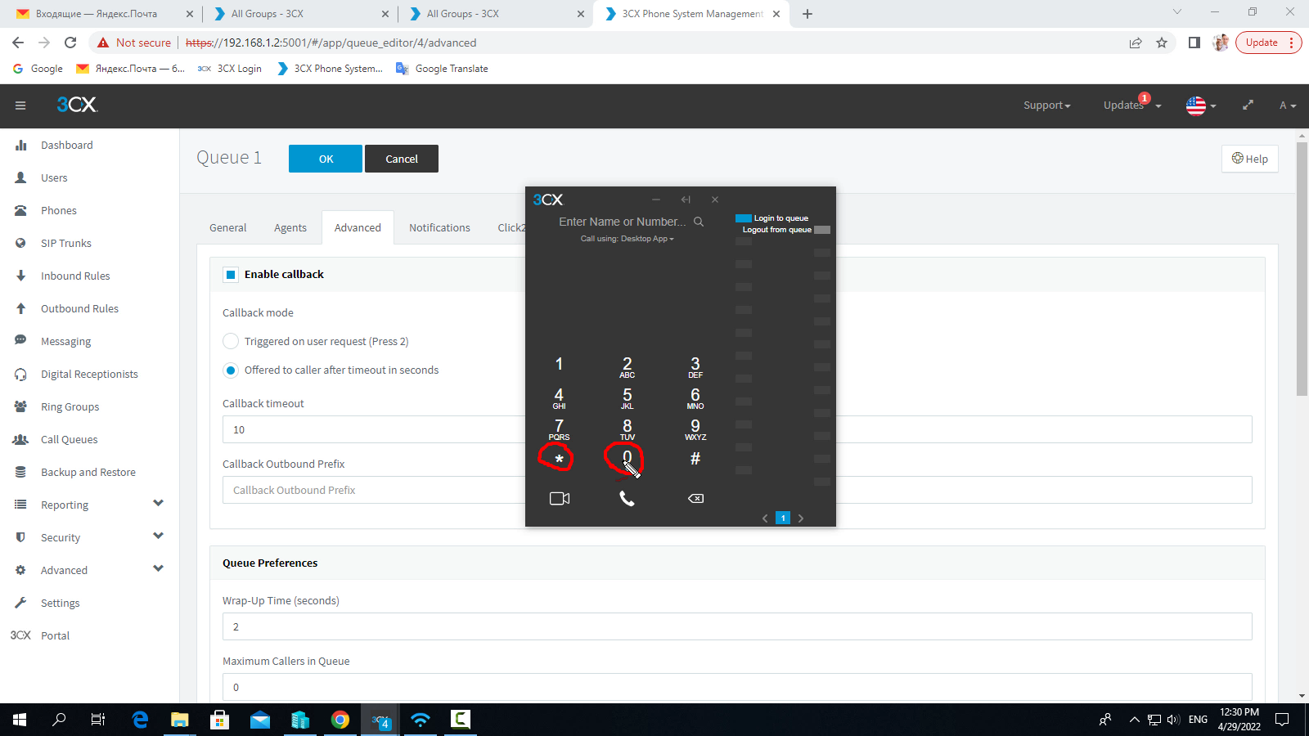Image resolution: width=1309 pixels, height=736 pixels.
Task: Open Microsoft Edge from taskbar
Action: (140, 720)
